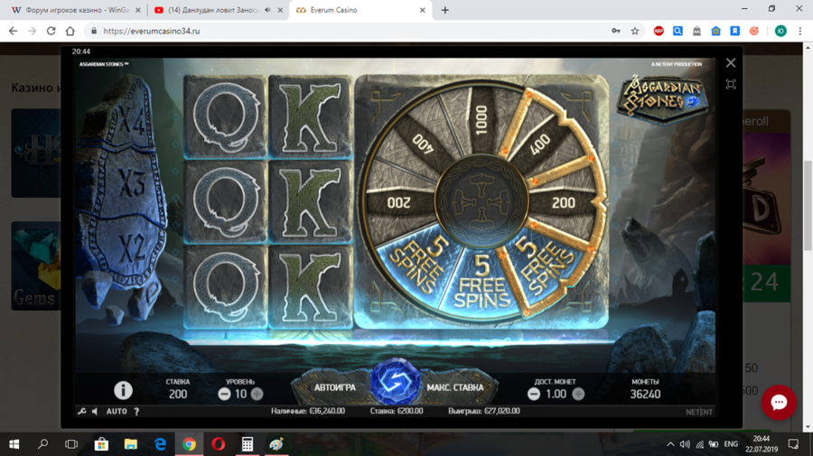Click the АВТОИГРА autoplay button
The width and height of the screenshot is (813, 456).
[x=334, y=387]
